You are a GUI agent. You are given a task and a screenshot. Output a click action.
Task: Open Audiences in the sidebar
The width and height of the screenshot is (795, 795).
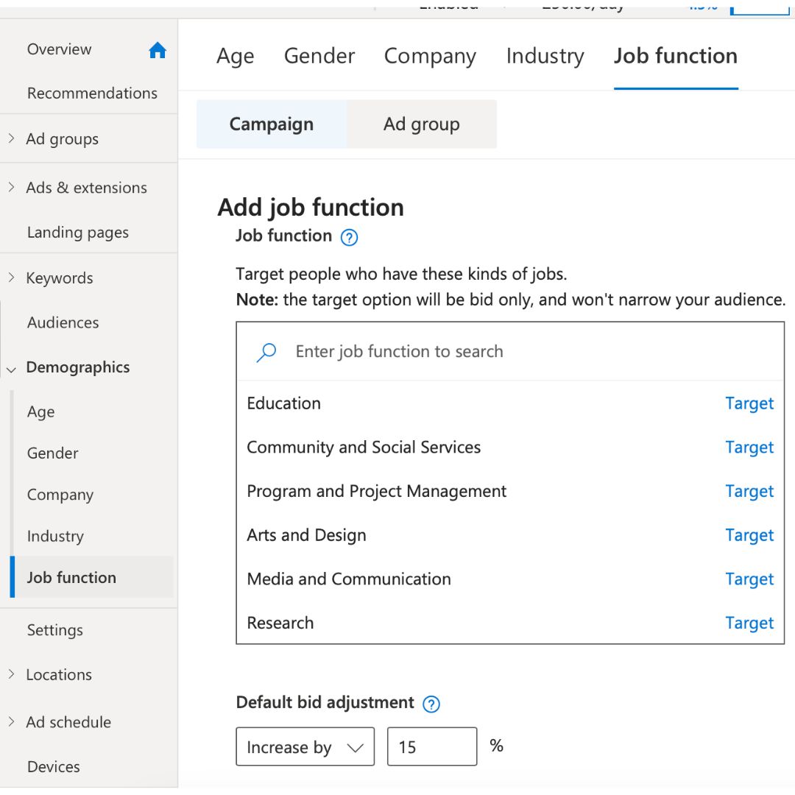(63, 322)
